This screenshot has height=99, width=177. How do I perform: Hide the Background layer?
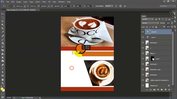143,86
